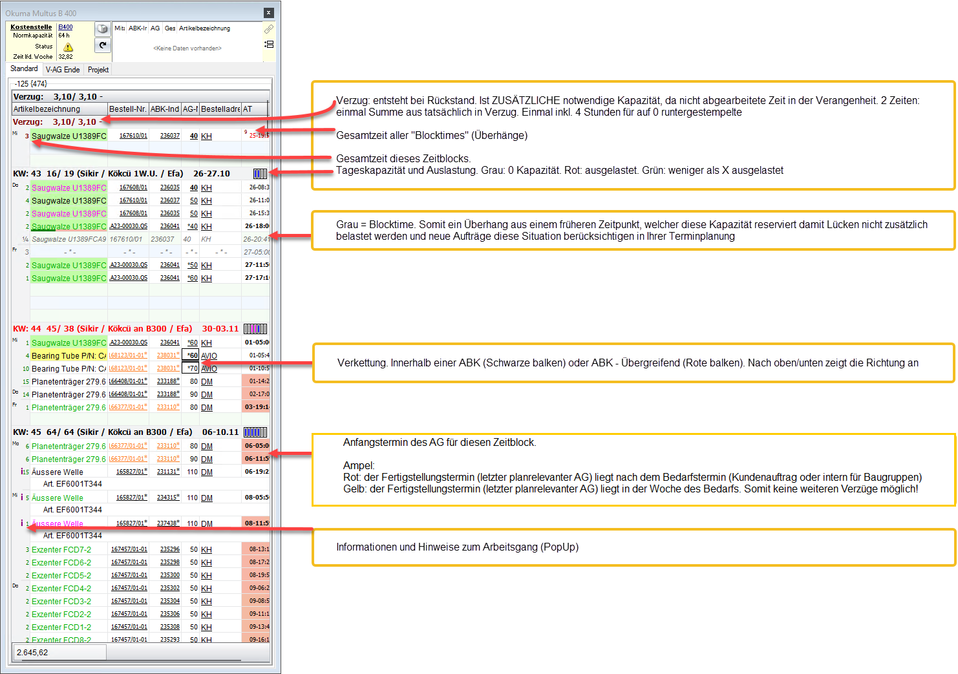
Task: Click info icon on Äussere Welle 234315* row
Action: coord(22,498)
